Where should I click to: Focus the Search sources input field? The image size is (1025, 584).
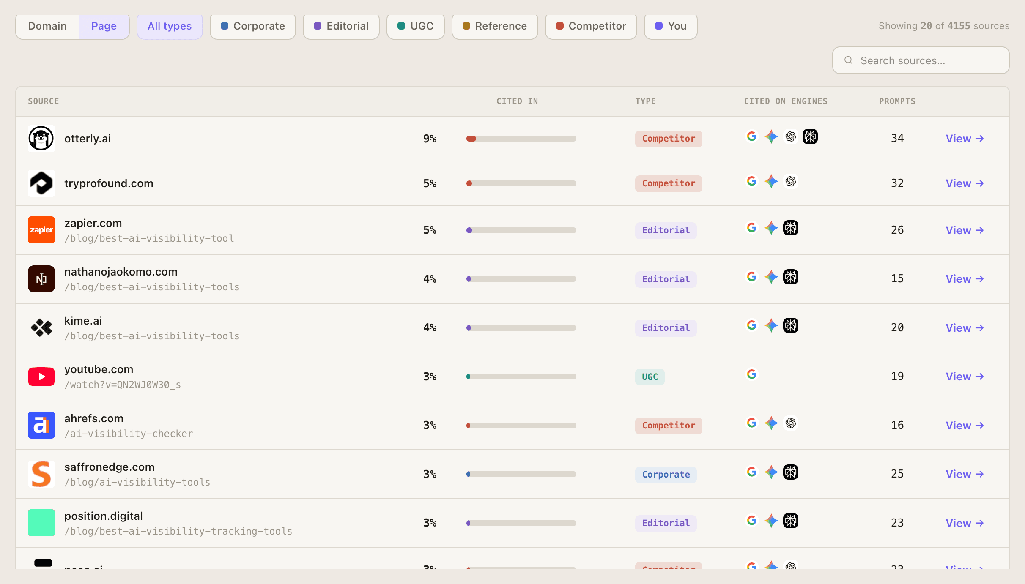point(921,60)
